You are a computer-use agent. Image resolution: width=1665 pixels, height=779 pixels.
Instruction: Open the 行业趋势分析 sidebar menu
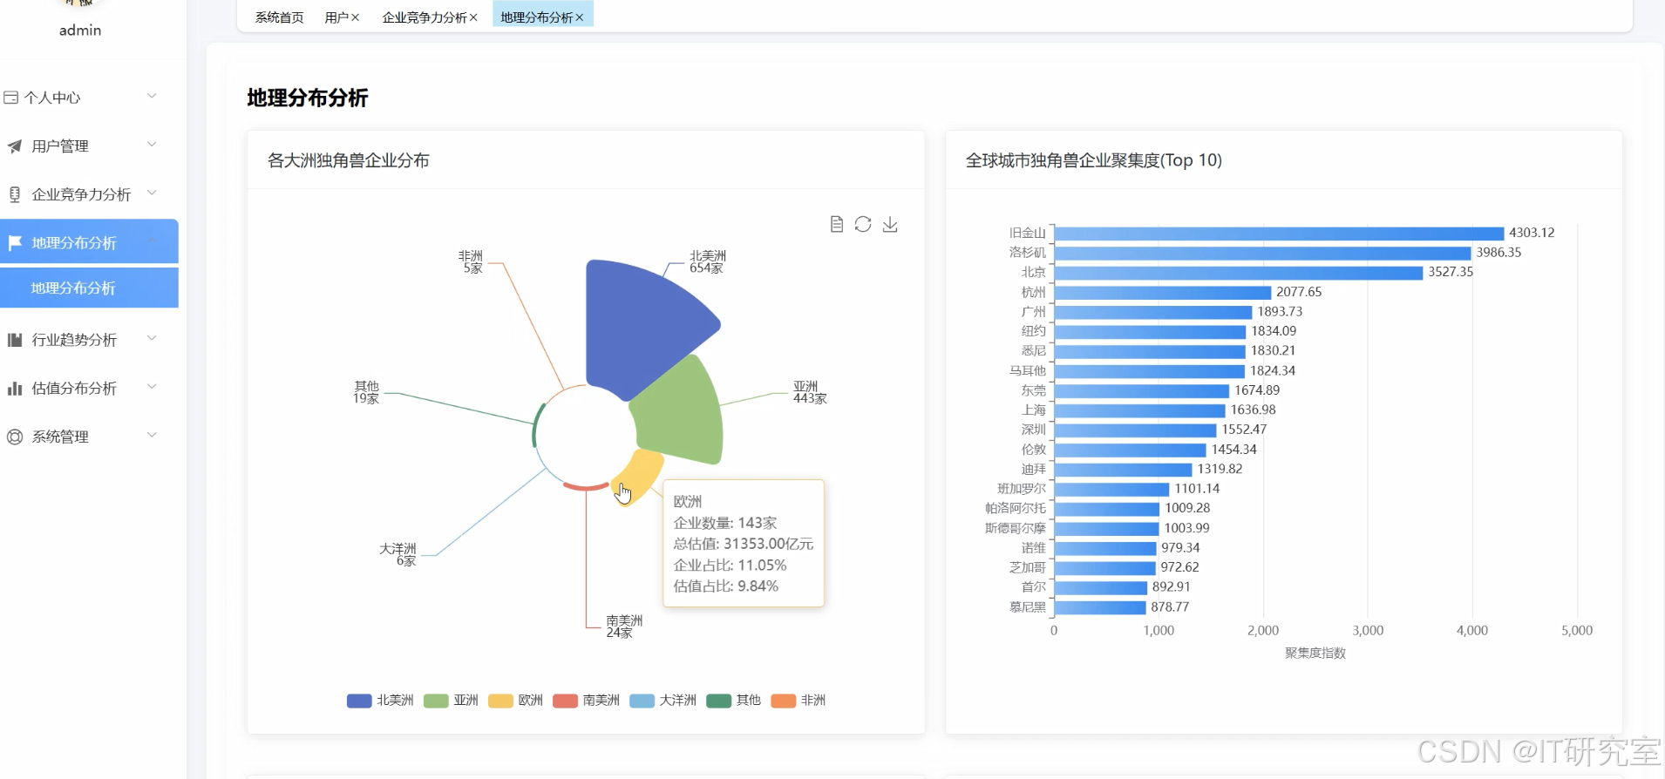tap(89, 340)
